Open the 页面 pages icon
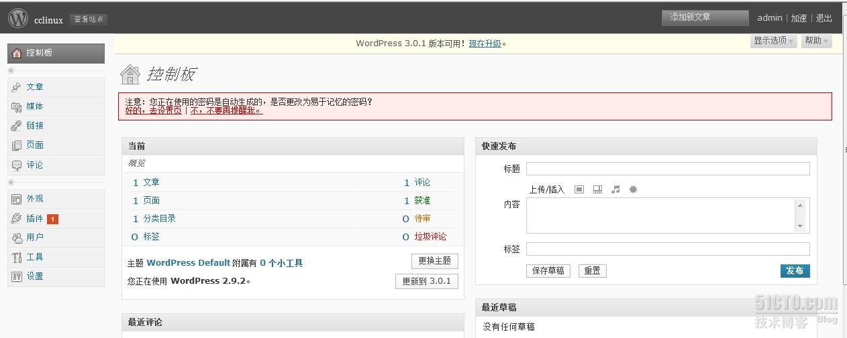Image resolution: width=847 pixels, height=338 pixels. tap(17, 145)
